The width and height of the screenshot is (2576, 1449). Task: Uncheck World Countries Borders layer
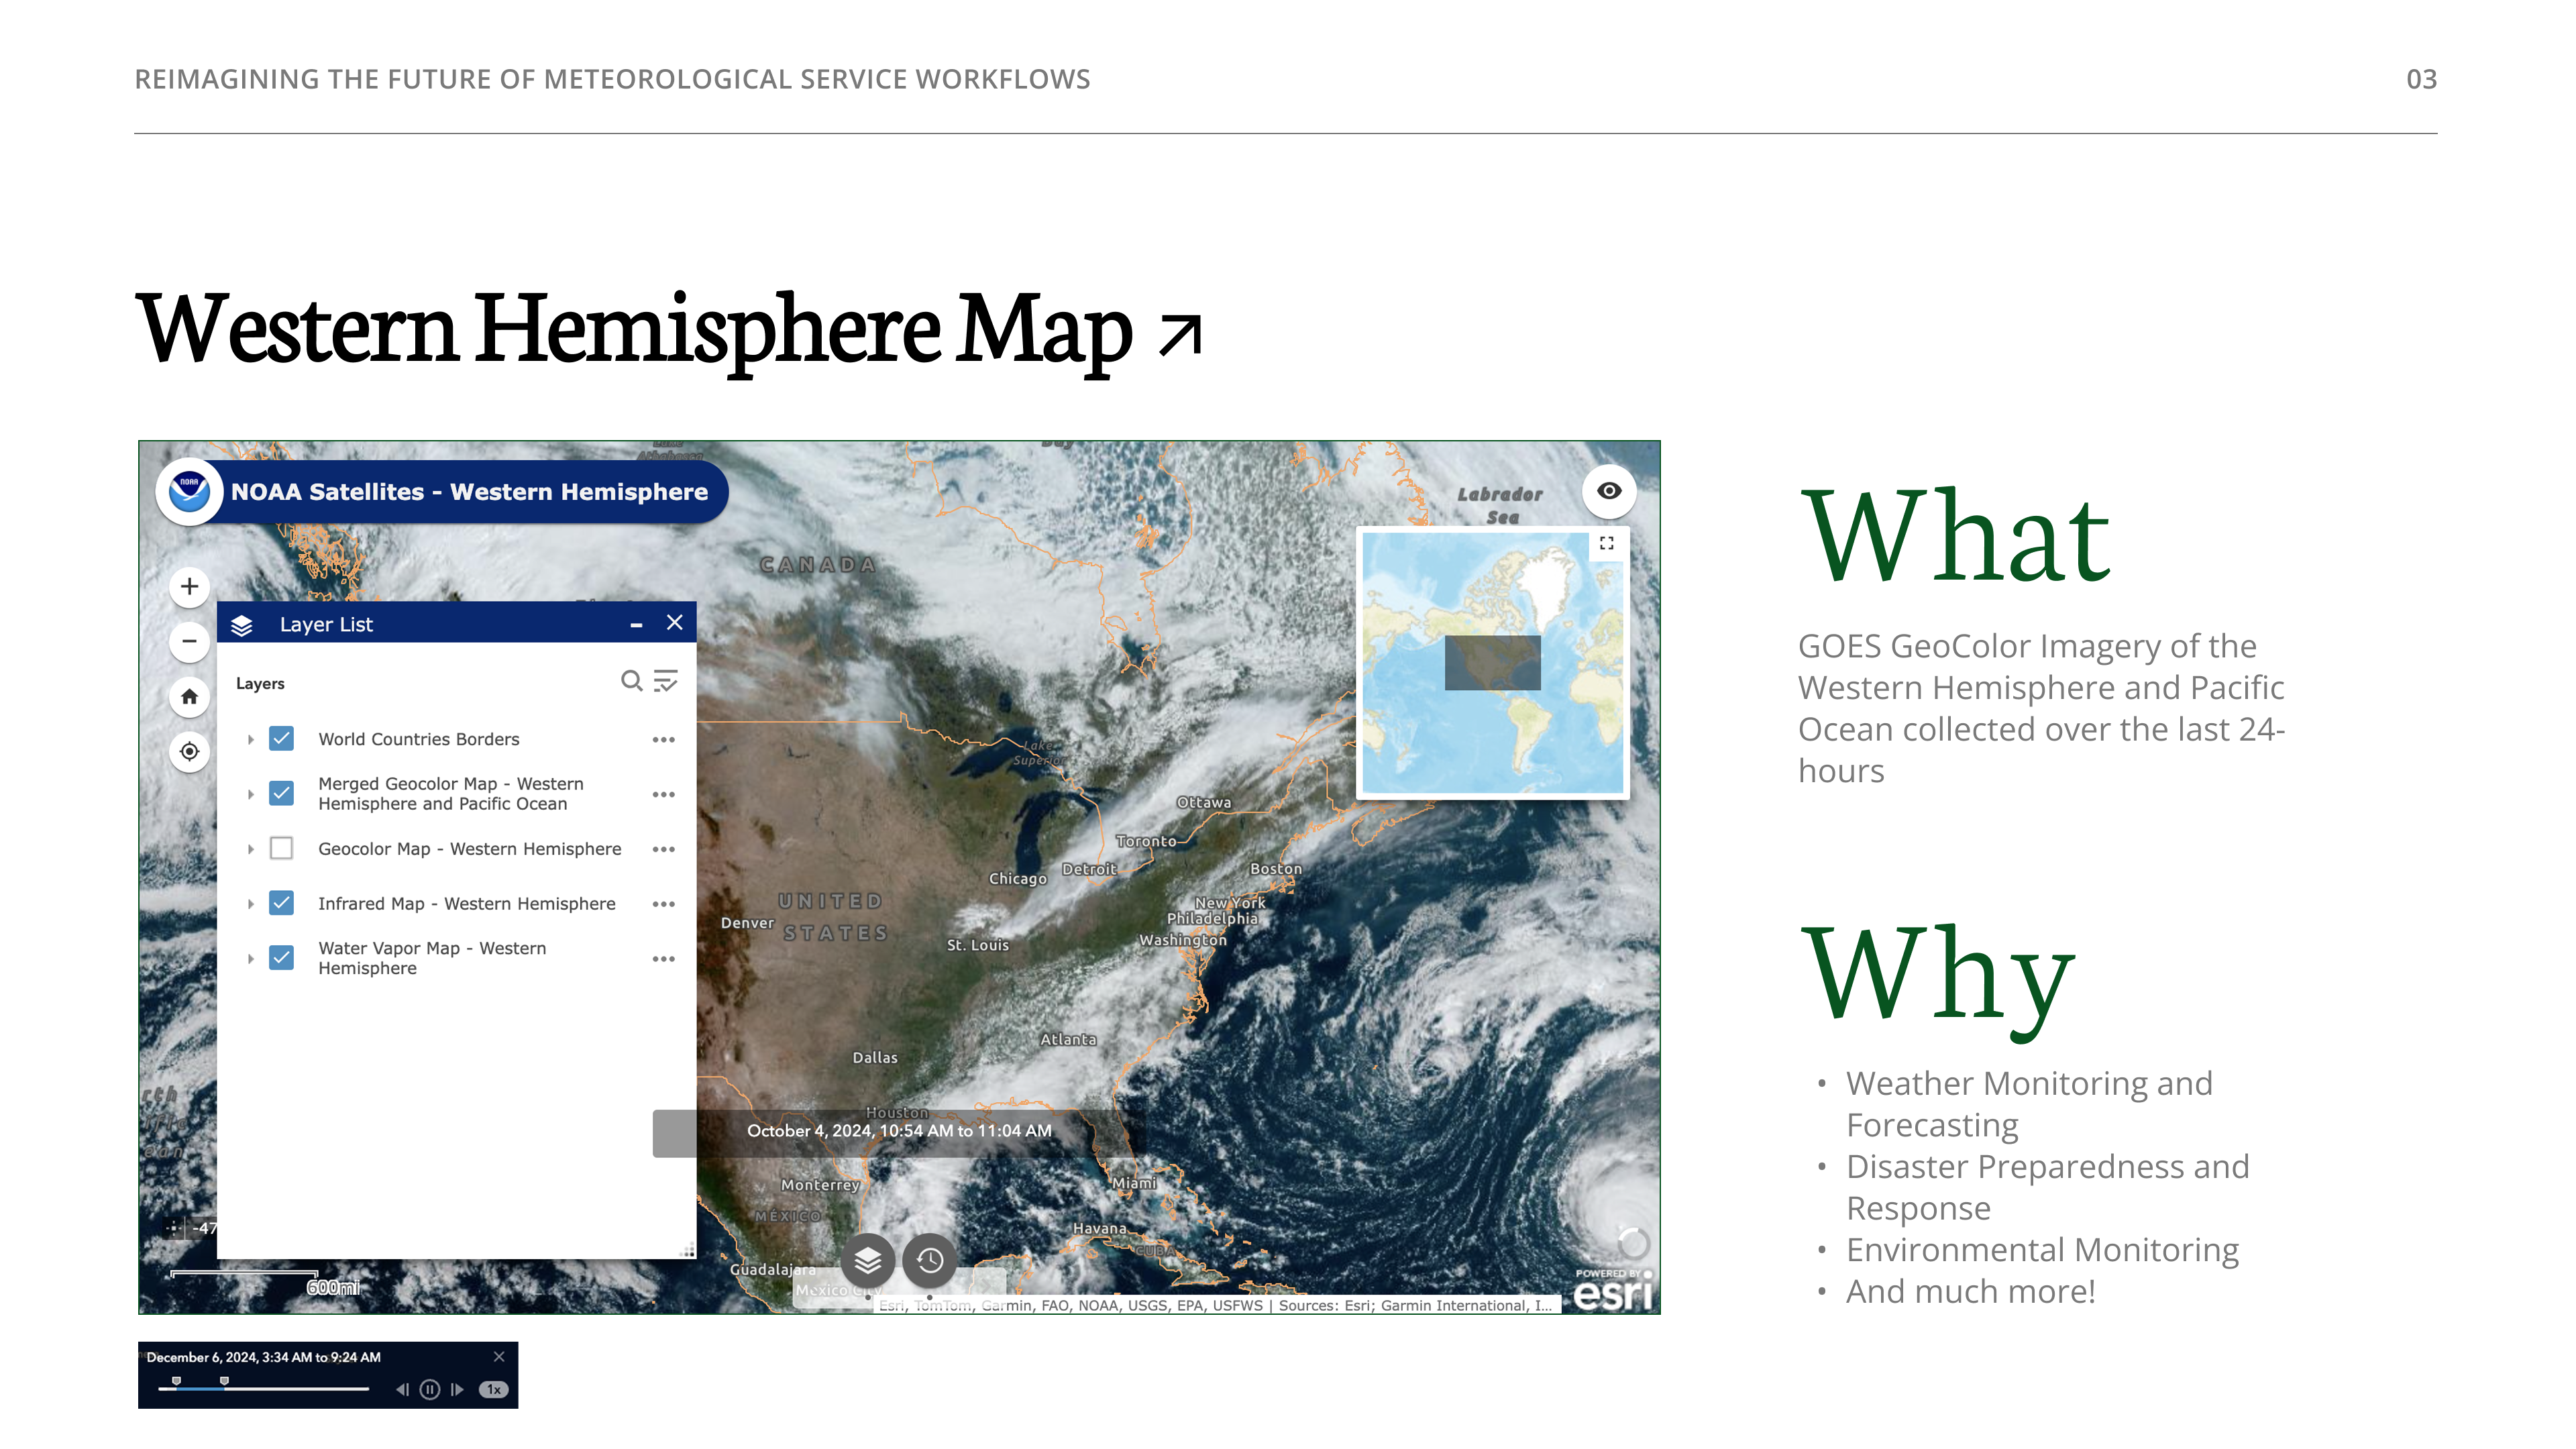pyautogui.click(x=282, y=739)
